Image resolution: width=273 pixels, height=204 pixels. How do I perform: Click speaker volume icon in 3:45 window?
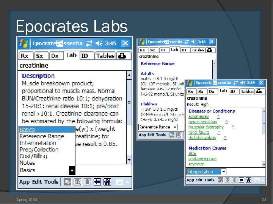pos(99,43)
